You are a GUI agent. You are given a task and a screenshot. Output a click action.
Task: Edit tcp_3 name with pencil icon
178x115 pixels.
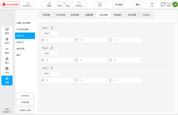click(52, 68)
